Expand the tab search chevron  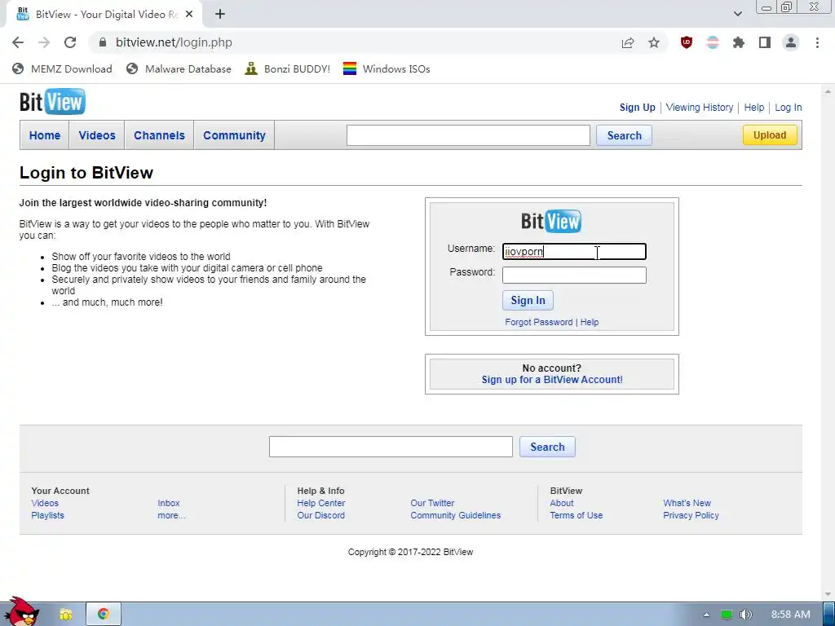tap(737, 15)
